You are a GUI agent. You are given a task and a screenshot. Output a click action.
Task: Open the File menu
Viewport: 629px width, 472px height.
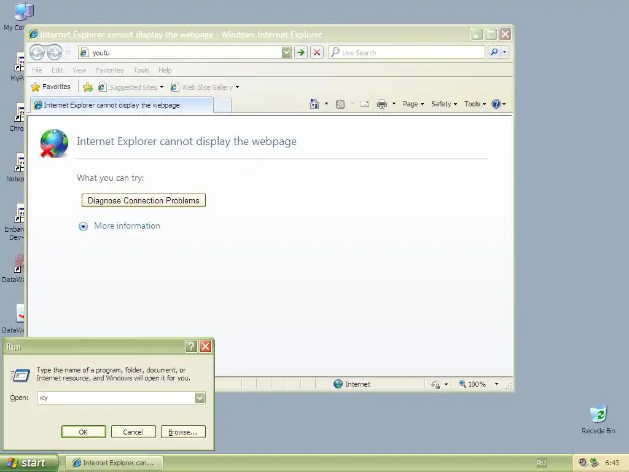point(37,70)
